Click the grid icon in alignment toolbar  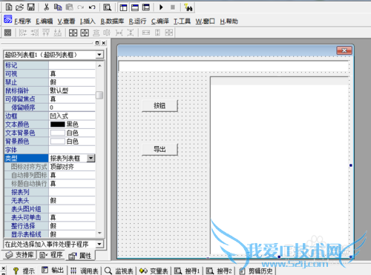click(x=8, y=33)
